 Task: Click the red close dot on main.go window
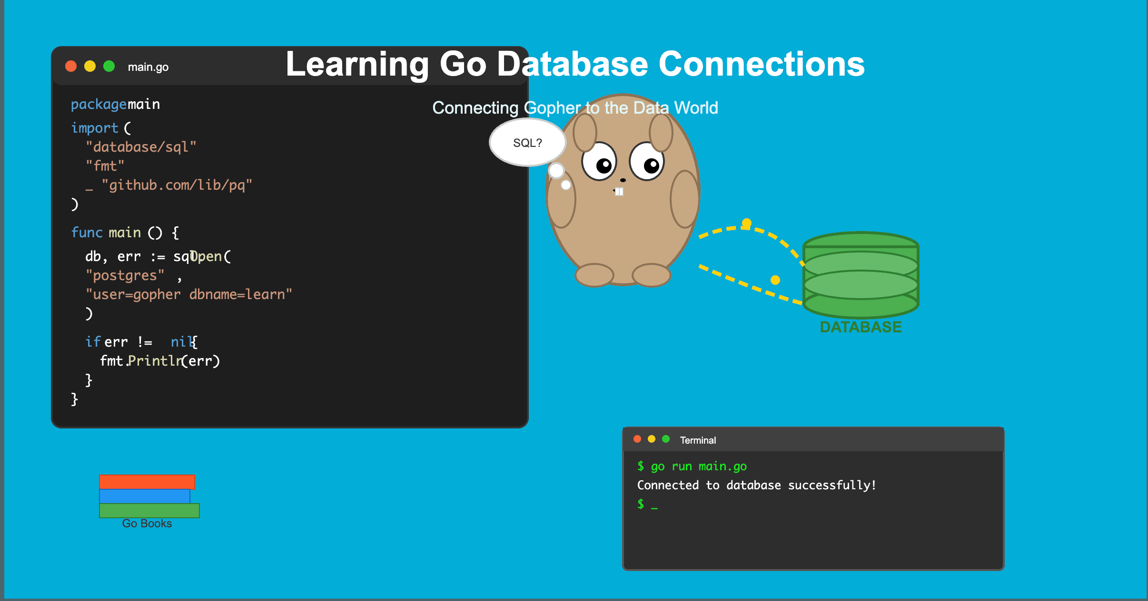(71, 66)
